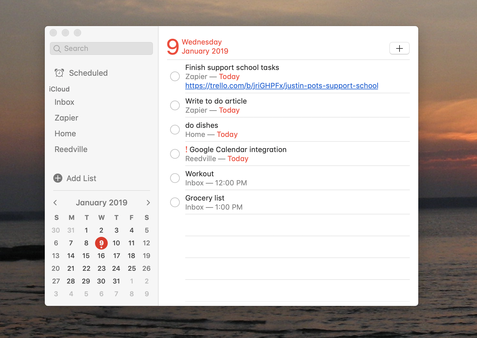Go to next month in mini calendar

(x=148, y=203)
